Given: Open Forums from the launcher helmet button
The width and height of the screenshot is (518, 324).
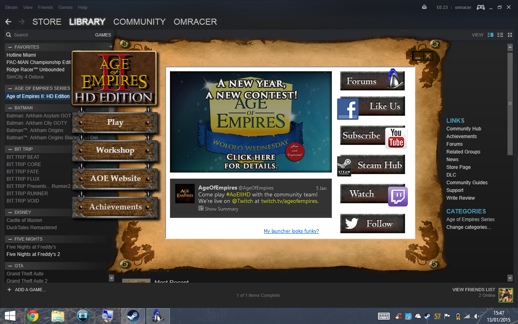Looking at the screenshot, I should pyautogui.click(x=372, y=81).
